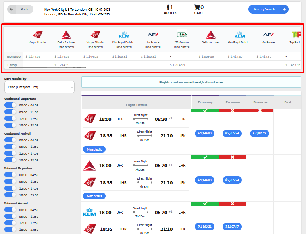
Task: Click nonstop $1,414.35 under Air France
Action: 264,57
